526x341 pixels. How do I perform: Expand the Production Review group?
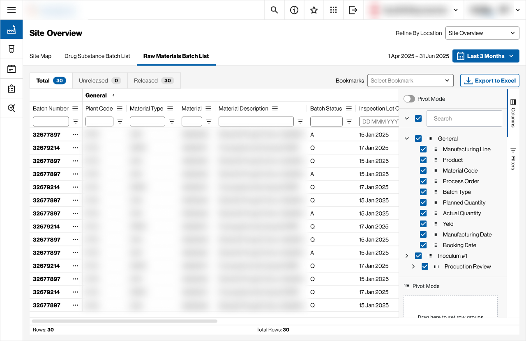click(413, 266)
